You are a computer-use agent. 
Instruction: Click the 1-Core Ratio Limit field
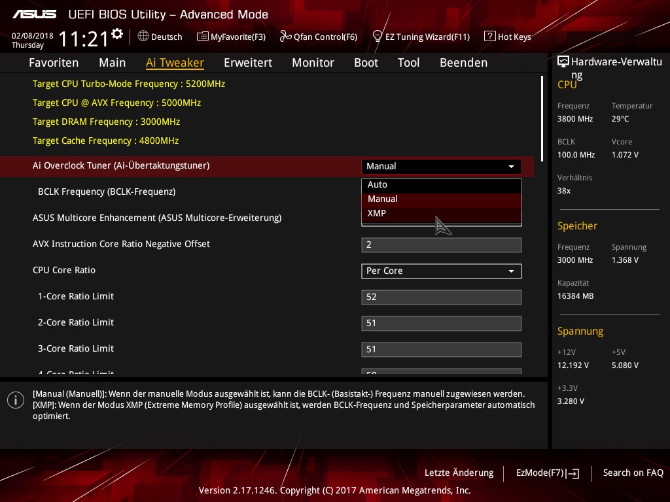pos(442,297)
